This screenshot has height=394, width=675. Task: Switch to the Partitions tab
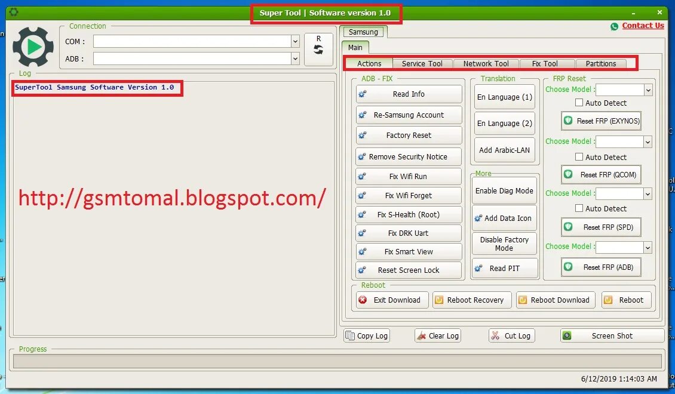(600, 64)
